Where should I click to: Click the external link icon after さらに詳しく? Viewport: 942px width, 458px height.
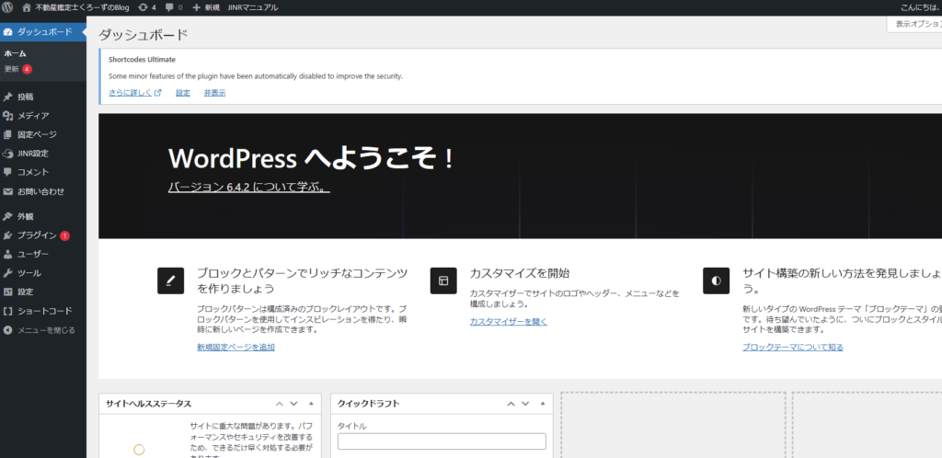tap(158, 93)
